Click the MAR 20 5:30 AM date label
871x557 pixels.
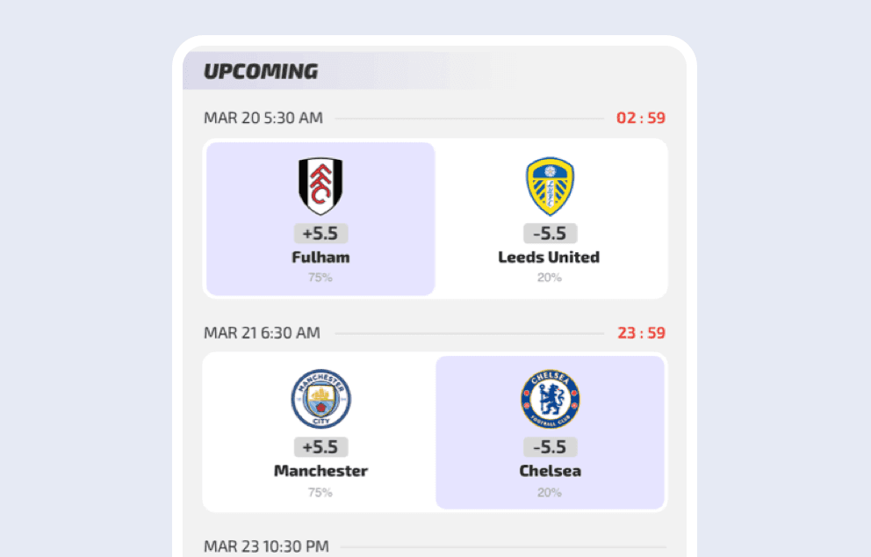coord(263,118)
